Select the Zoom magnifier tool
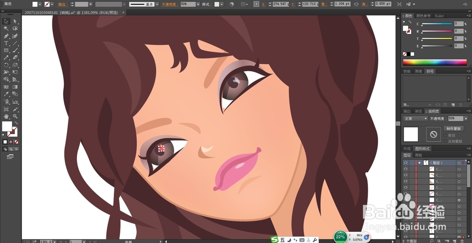472x243 pixels. coord(15,117)
